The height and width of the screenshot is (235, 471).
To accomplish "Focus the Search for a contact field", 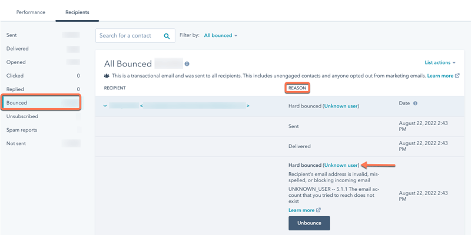I will [x=130, y=36].
